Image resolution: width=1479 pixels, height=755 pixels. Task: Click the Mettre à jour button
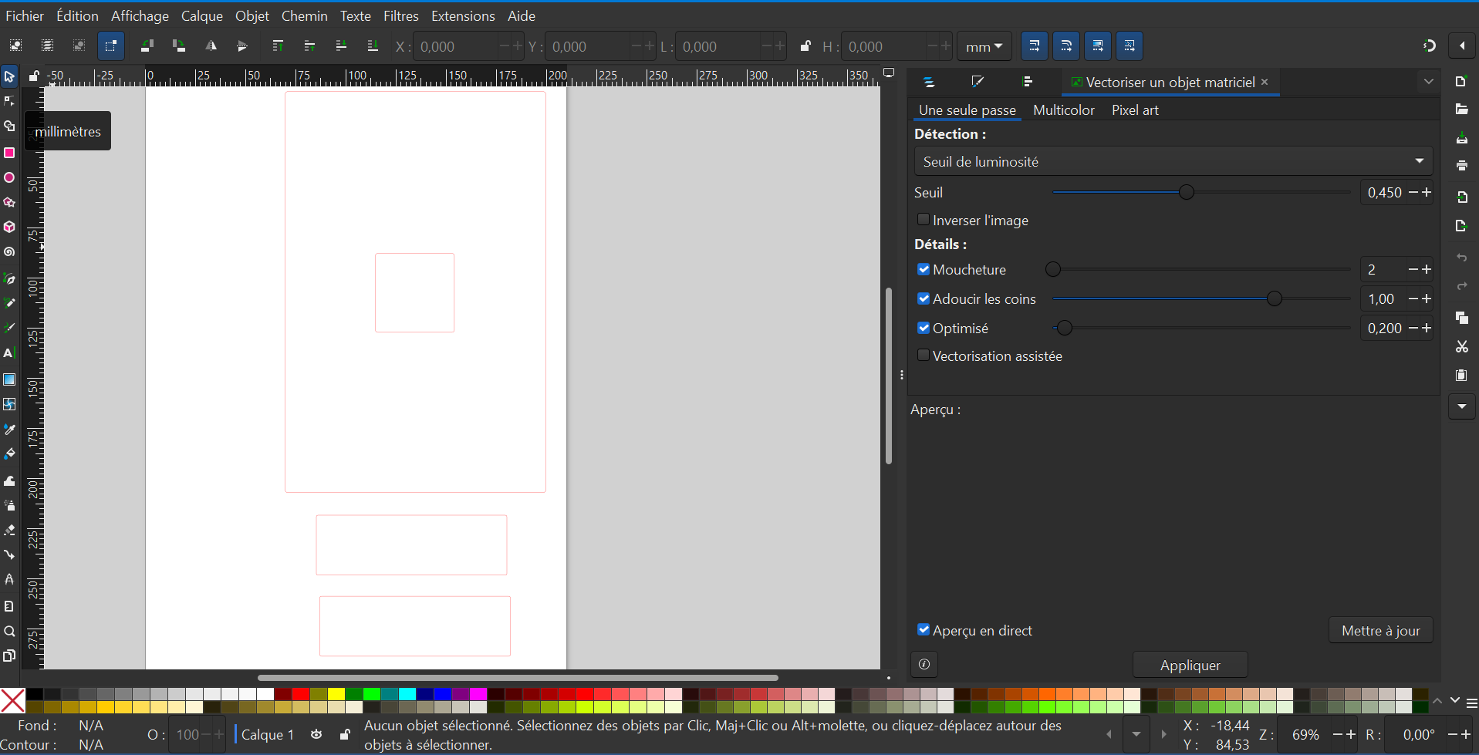click(1380, 630)
